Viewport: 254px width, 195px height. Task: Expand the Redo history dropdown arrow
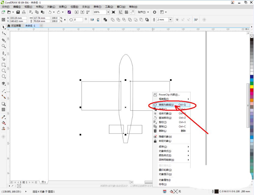[63, 12]
